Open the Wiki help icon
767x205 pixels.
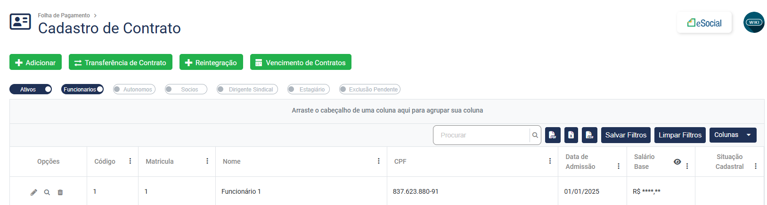tap(754, 23)
